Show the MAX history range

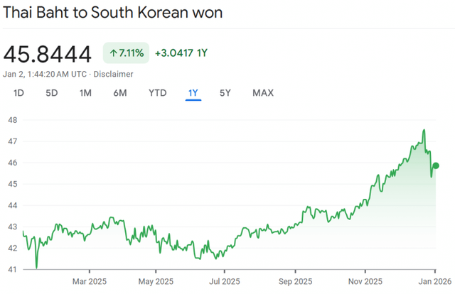[x=263, y=93]
